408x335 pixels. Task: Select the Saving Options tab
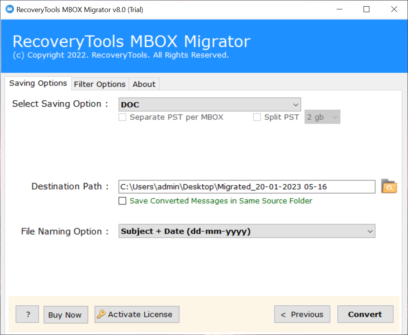(38, 83)
